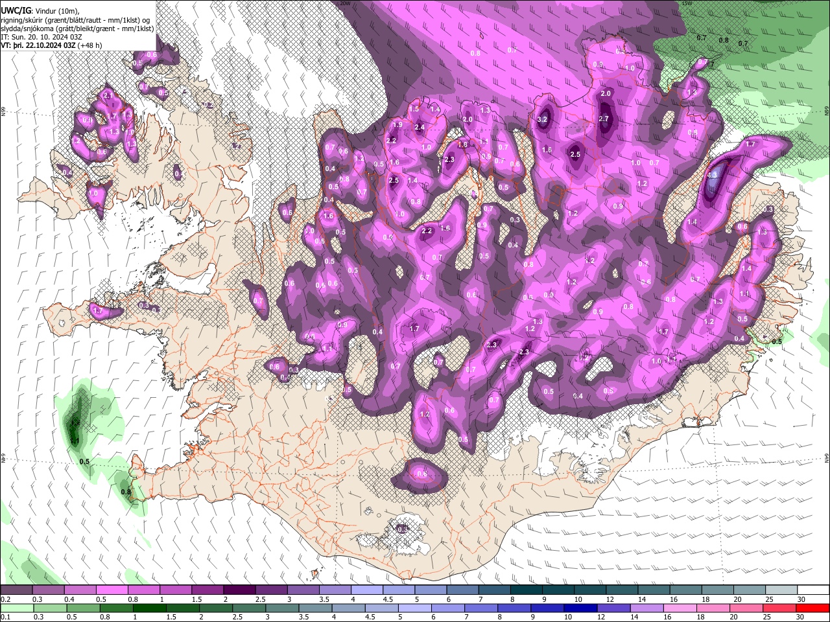
Task: Click the 2.7 snowfall value on the map
Action: coord(604,119)
